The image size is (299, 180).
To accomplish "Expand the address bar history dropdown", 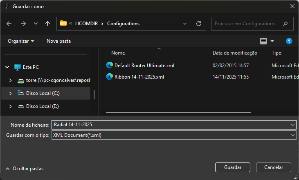I will click(x=186, y=24).
